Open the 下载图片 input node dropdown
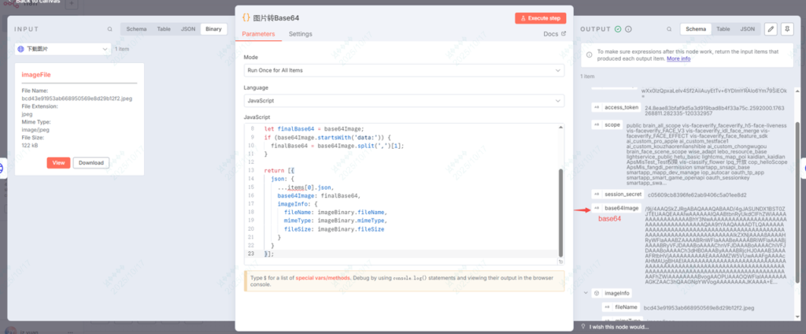 (x=62, y=49)
